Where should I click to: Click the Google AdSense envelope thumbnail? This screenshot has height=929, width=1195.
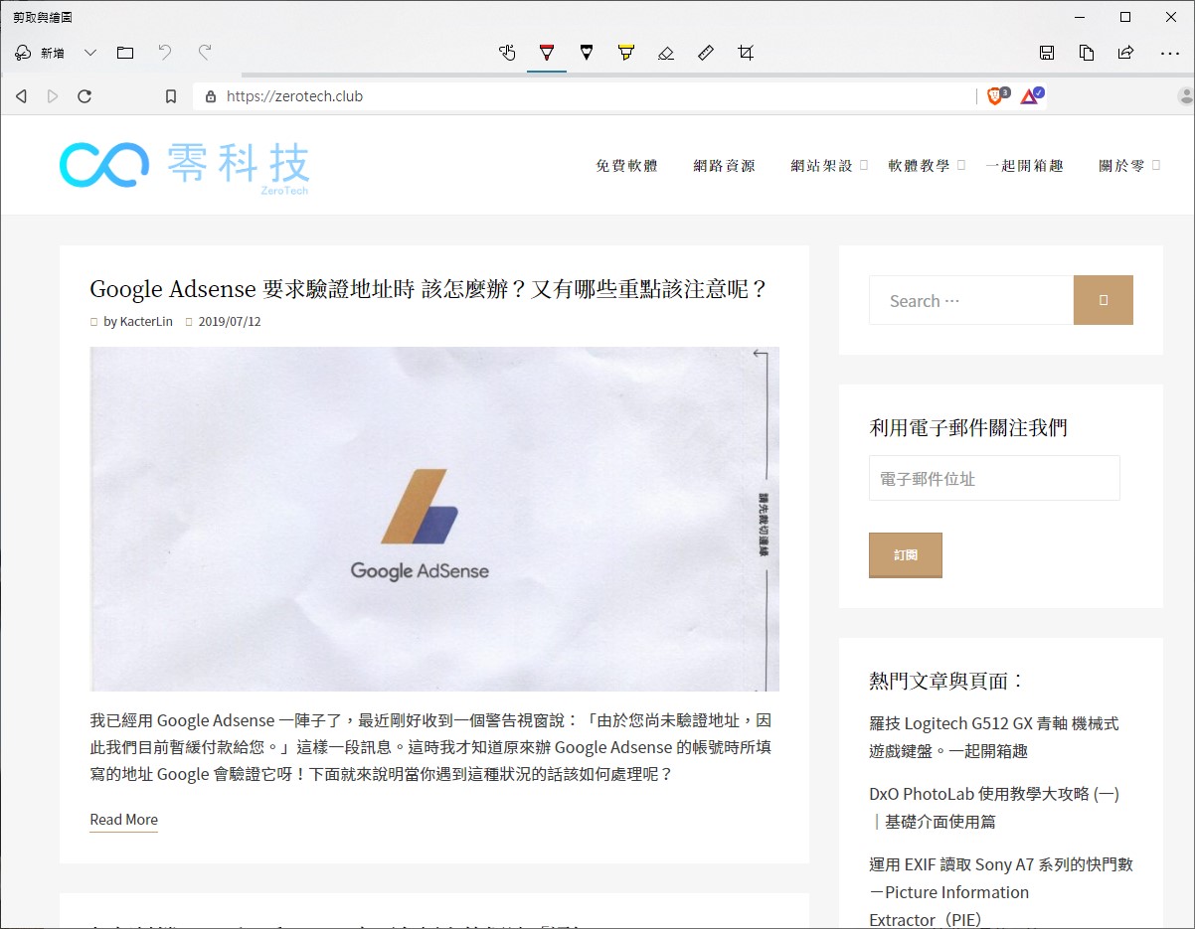click(x=434, y=519)
